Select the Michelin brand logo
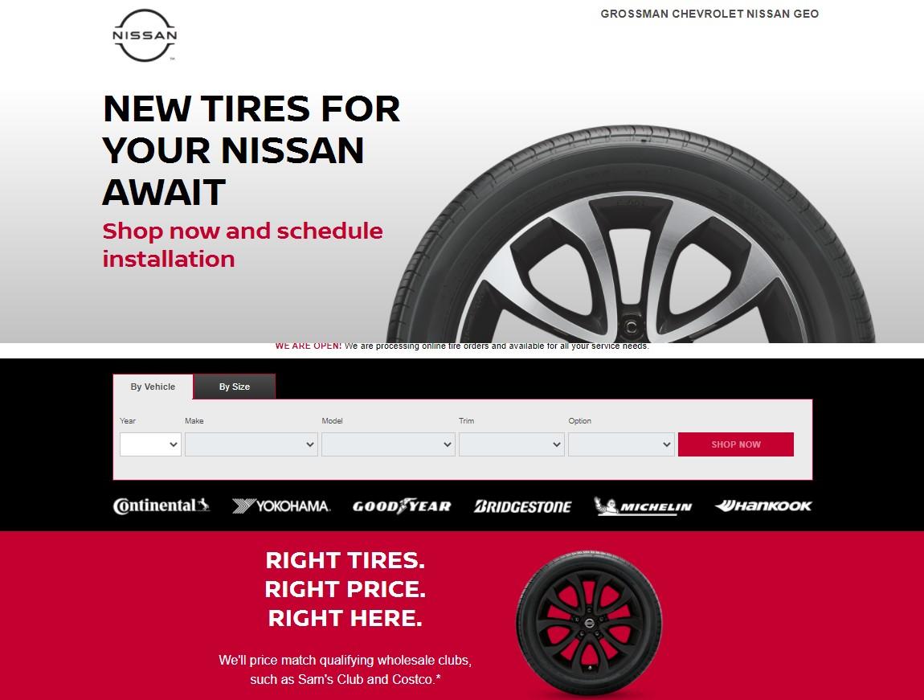Image resolution: width=924 pixels, height=700 pixels. pyautogui.click(x=642, y=506)
